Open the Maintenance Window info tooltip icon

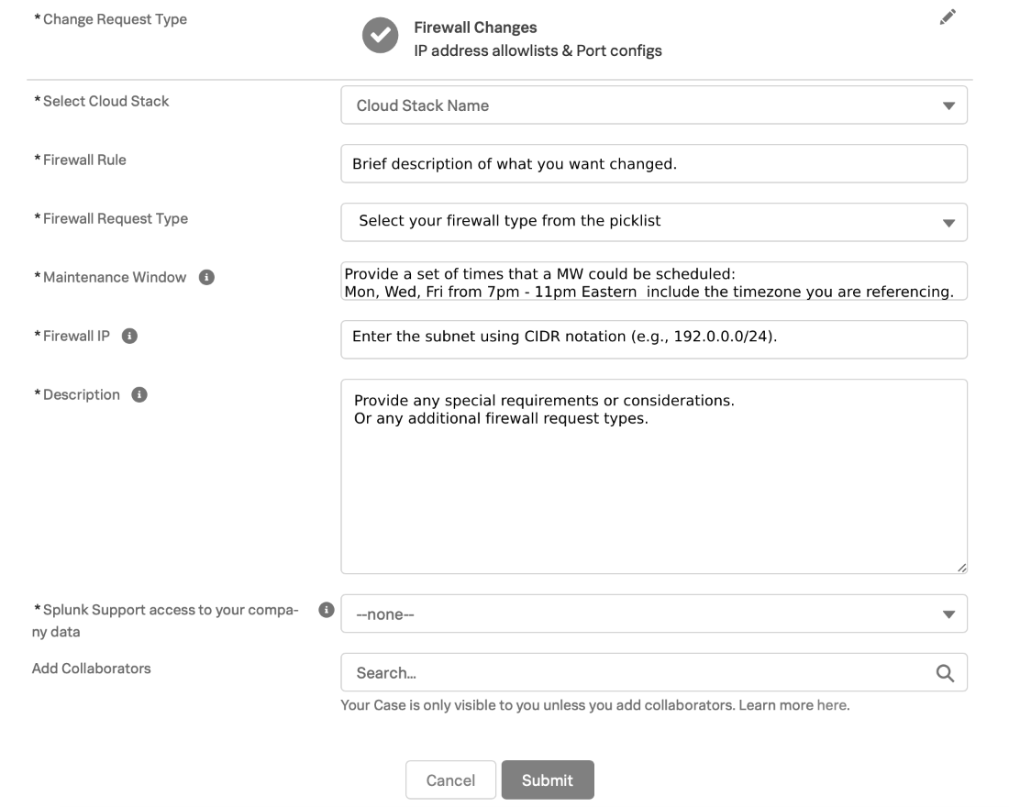click(x=207, y=277)
